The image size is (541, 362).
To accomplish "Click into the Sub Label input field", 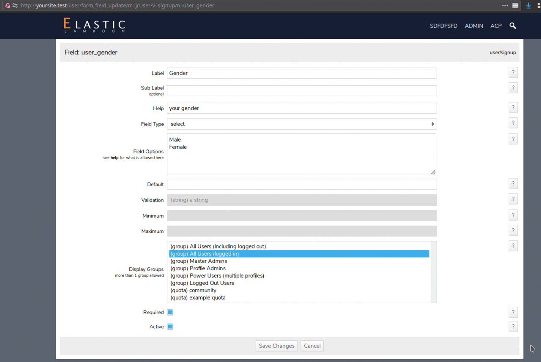I will tap(302, 91).
